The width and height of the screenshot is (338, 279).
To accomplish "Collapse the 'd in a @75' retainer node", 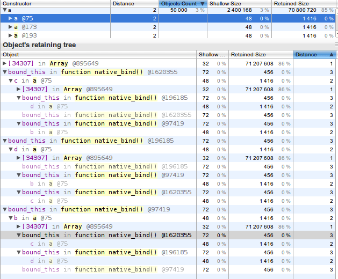I will [x=11, y=149].
